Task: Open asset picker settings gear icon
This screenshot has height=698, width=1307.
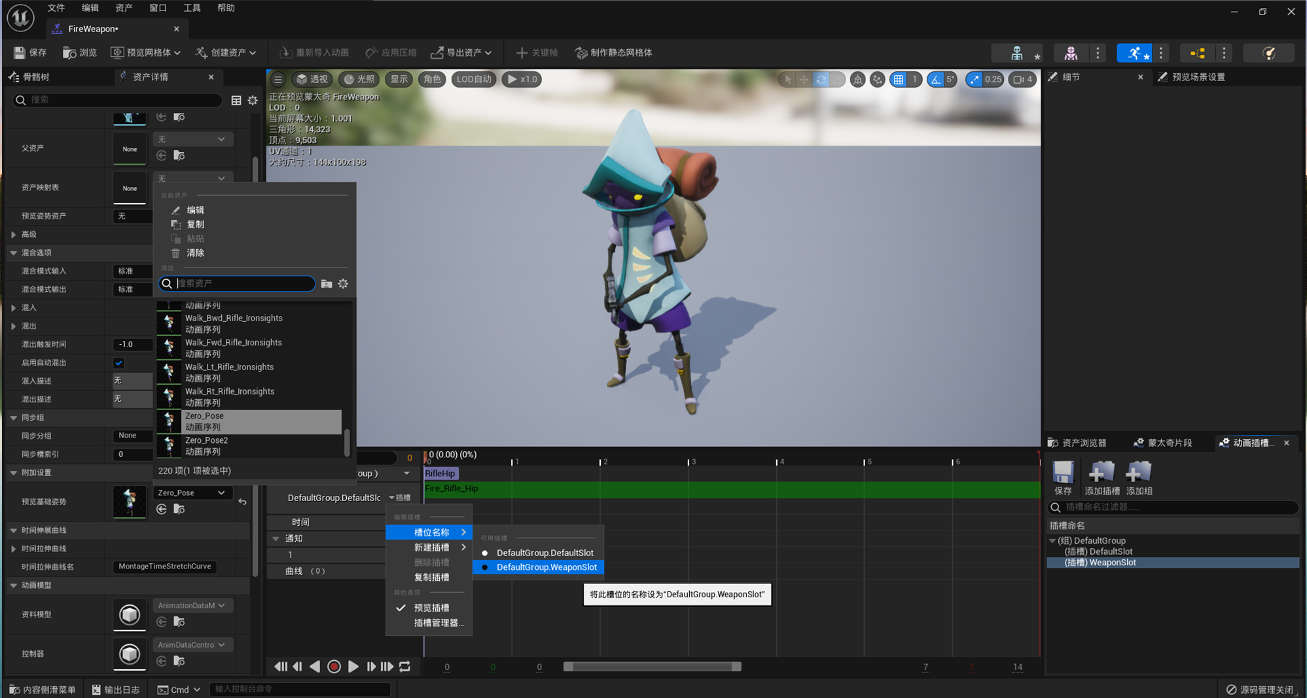Action: pyautogui.click(x=343, y=283)
